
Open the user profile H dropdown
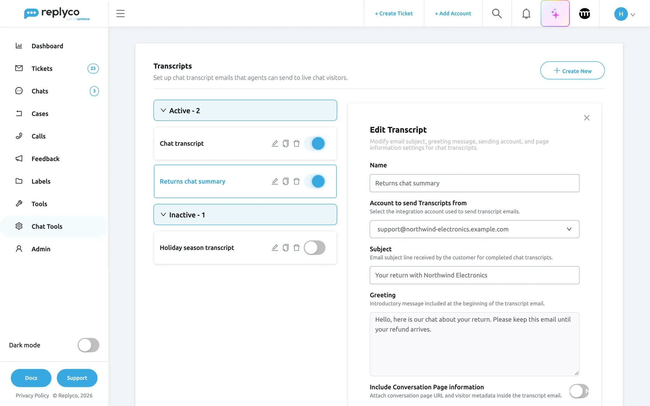[625, 14]
